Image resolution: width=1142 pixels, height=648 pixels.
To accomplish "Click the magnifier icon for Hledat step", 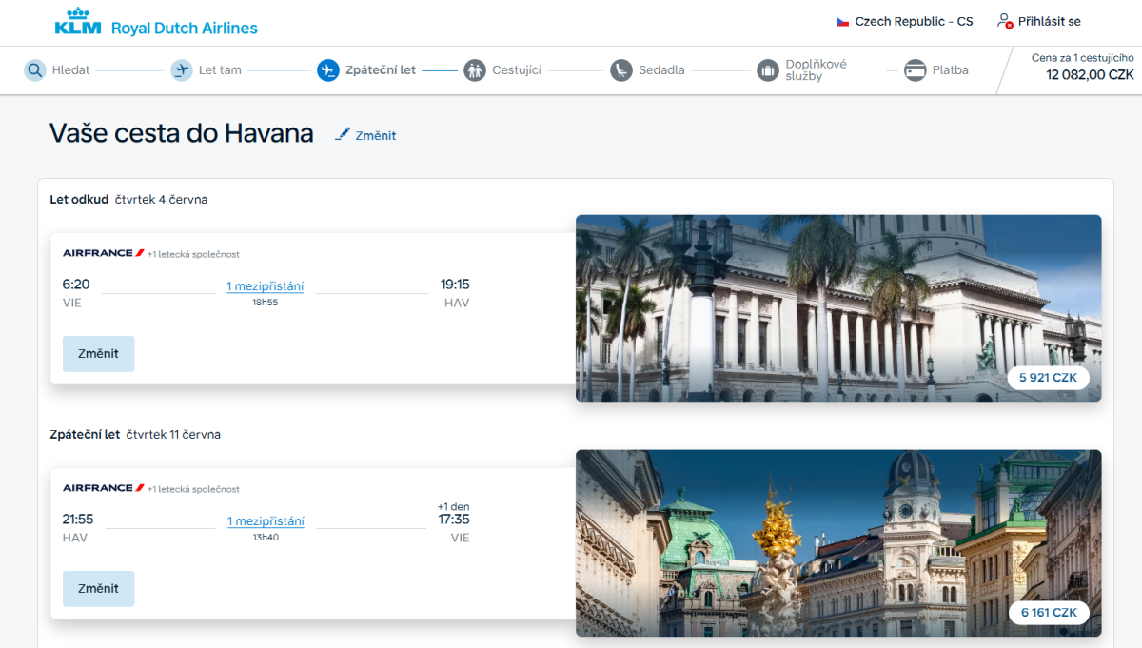I will [x=35, y=70].
